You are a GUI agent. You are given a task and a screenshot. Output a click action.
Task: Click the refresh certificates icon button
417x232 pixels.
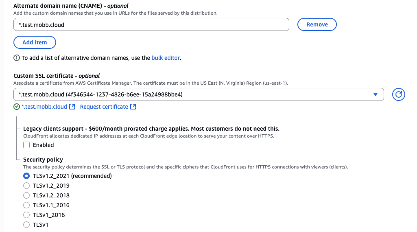click(399, 95)
